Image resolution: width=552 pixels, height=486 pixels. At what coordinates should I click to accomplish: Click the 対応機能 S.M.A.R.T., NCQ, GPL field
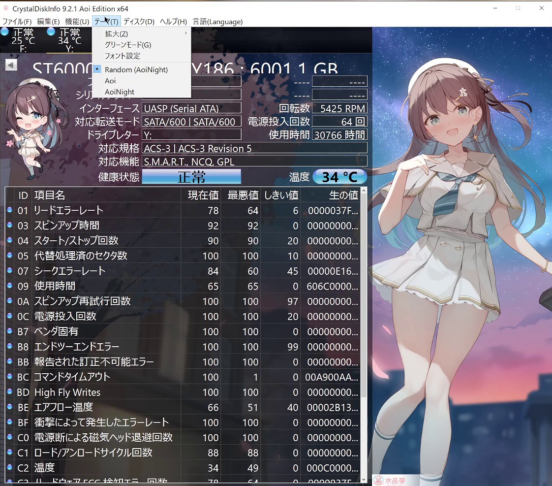[x=254, y=162]
